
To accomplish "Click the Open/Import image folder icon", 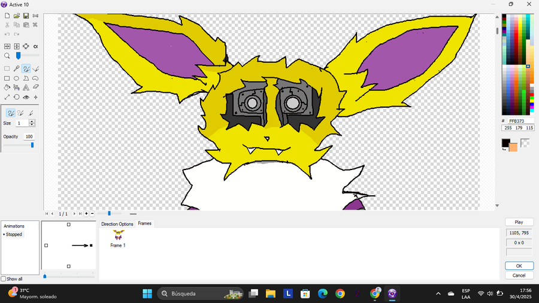I will pyautogui.click(x=17, y=16).
